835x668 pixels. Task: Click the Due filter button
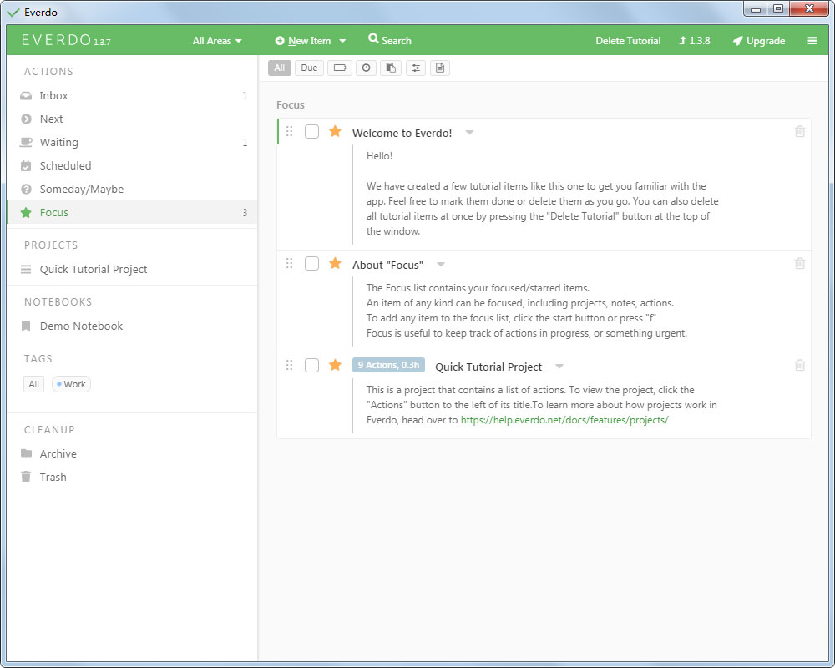click(309, 68)
